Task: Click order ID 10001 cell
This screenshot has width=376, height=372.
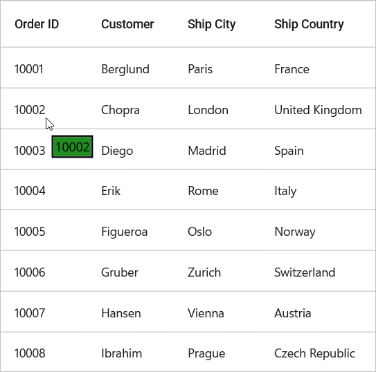Action: pyautogui.click(x=29, y=69)
